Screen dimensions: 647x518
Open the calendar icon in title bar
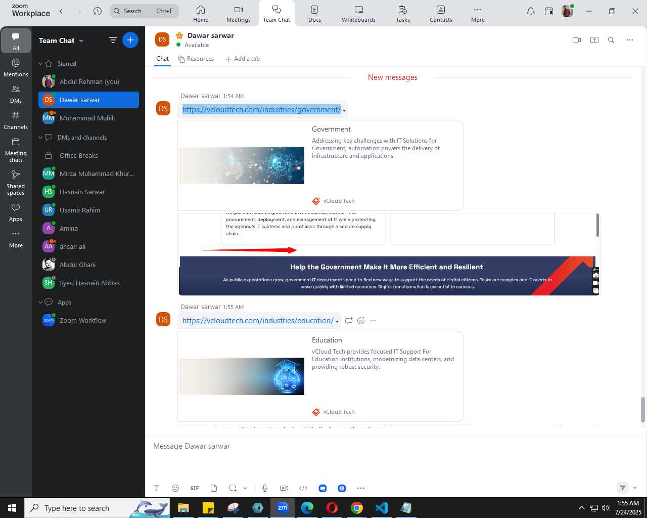click(x=549, y=11)
